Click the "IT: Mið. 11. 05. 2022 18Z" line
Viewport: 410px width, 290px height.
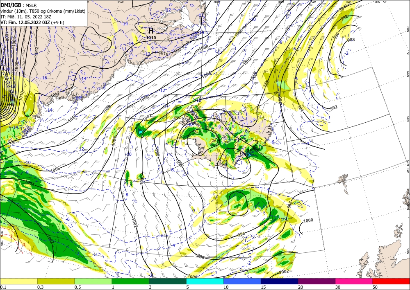[x=26, y=17]
